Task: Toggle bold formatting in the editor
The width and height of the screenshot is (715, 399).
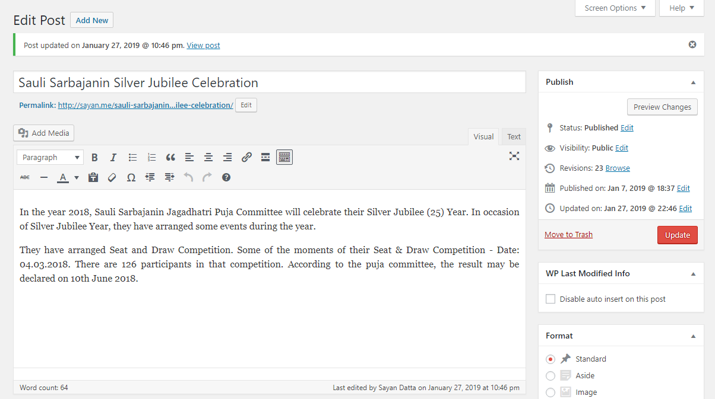Action: 94,157
